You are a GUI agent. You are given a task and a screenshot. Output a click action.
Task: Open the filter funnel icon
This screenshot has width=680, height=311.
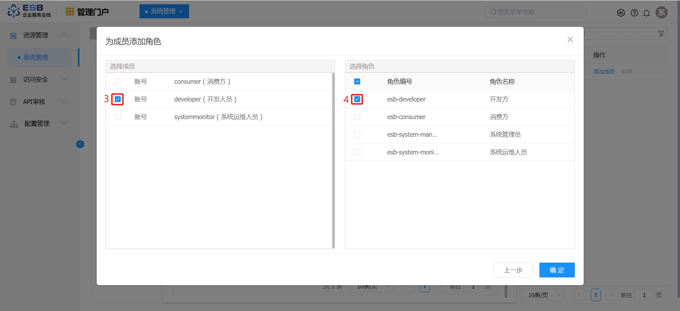[x=661, y=34]
